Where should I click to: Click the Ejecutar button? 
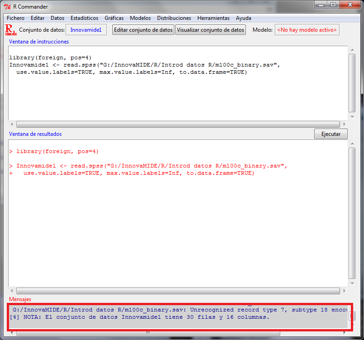point(331,134)
